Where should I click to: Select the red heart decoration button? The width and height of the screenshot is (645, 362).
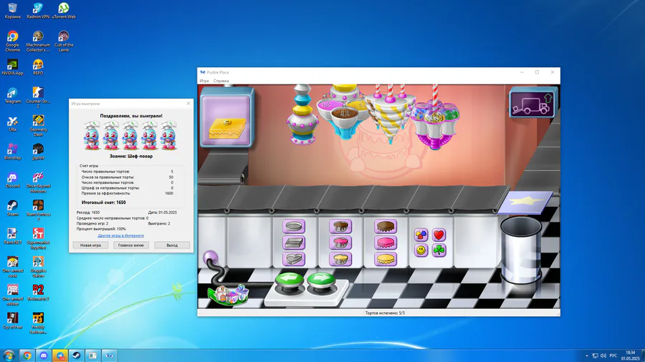pos(439,235)
